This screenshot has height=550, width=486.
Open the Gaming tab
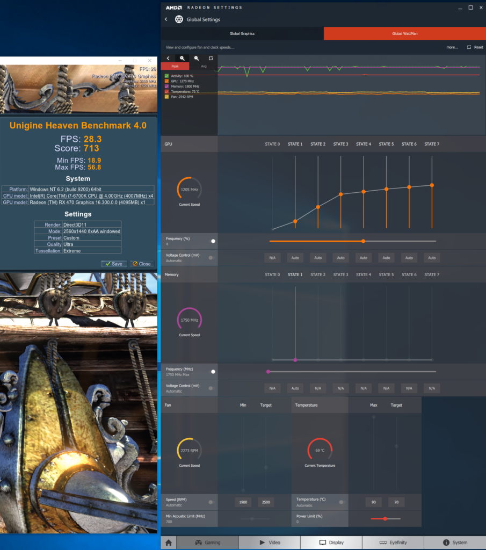[208, 542]
